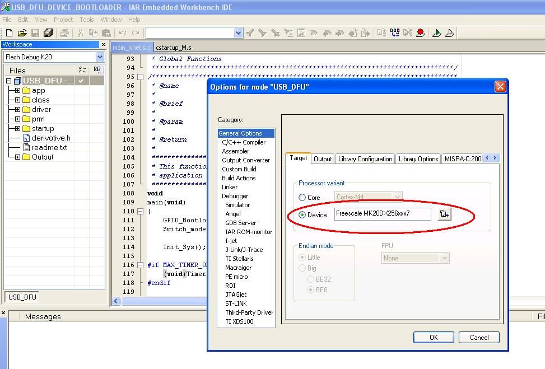
Task: Click the USB_DFU workspace tab at bottom
Action: tap(22, 297)
